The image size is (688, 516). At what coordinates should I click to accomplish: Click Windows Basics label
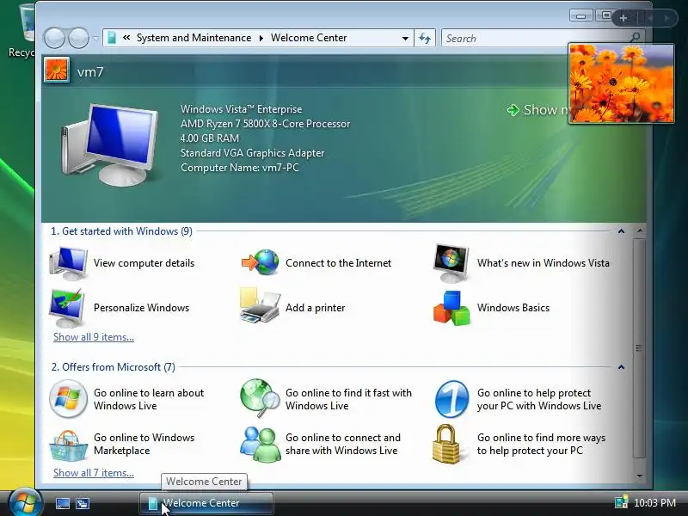click(513, 308)
